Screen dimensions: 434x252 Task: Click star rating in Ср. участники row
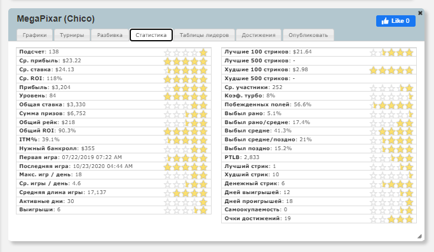click(x=391, y=88)
